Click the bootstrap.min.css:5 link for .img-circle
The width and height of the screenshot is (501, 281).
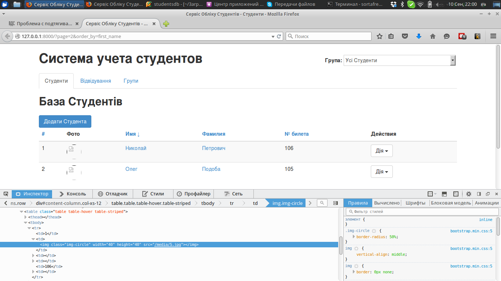click(471, 231)
